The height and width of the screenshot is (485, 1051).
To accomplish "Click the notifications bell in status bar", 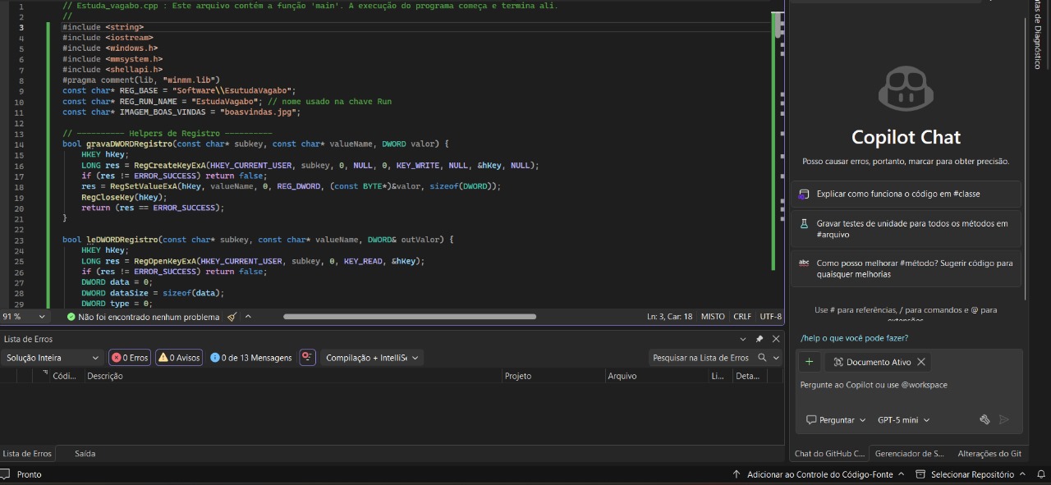I will pos(1040,474).
